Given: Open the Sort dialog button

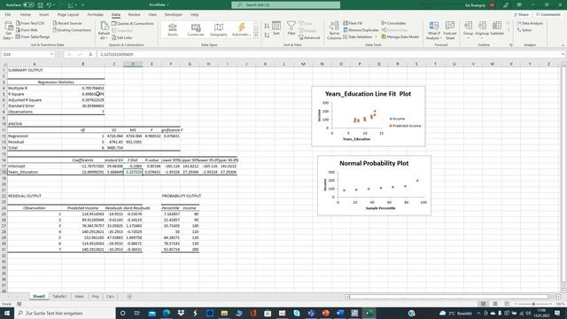Looking at the screenshot, I should click(276, 28).
